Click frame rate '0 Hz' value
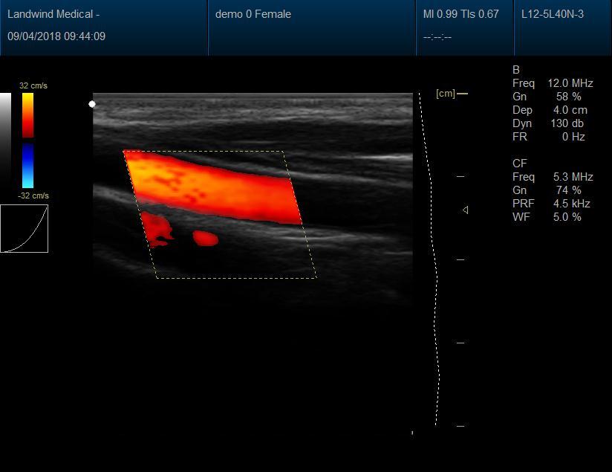Viewport: 612px width, 472px height. 573,137
